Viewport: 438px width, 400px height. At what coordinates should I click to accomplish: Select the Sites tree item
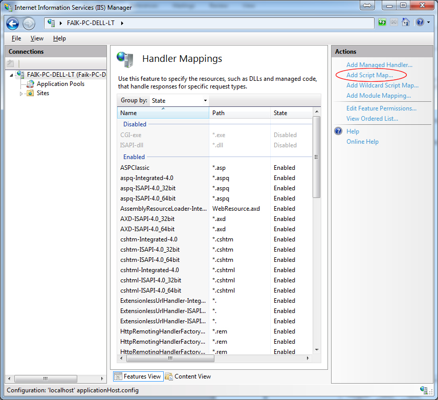[43, 93]
